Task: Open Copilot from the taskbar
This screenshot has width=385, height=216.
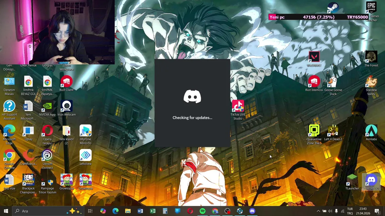Action: 103,211
